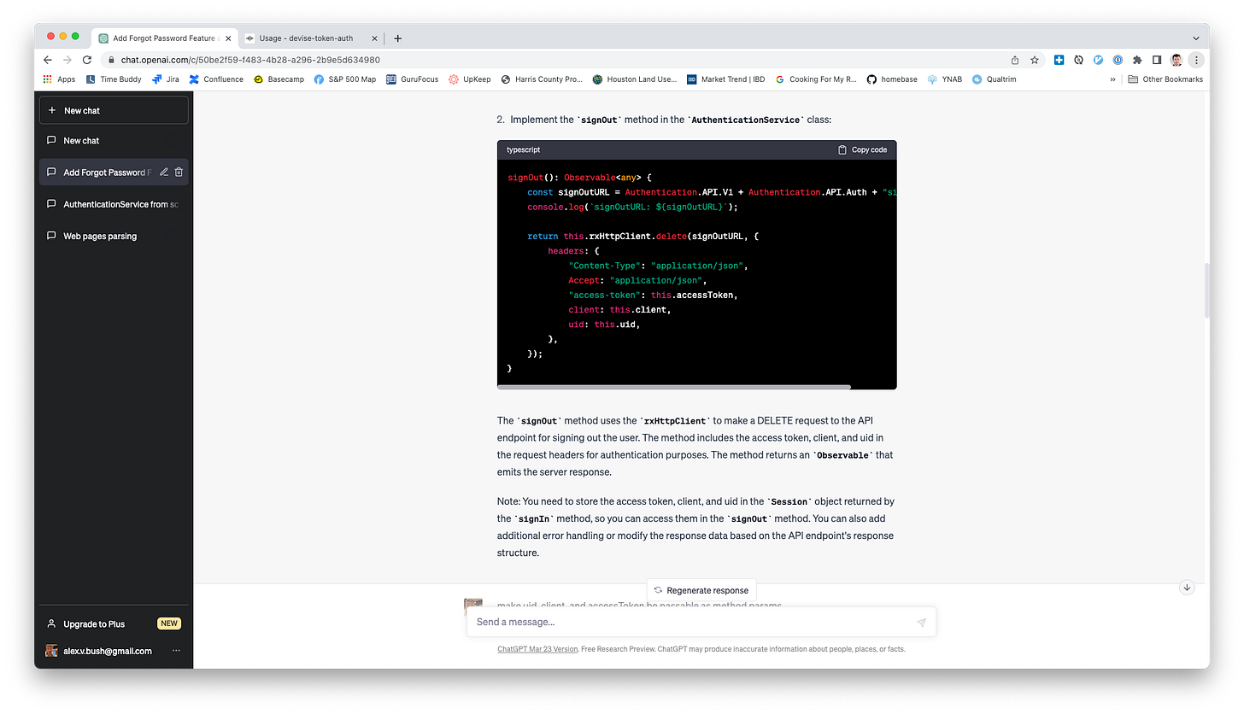Click the send message arrow icon
Image resolution: width=1244 pixels, height=714 pixels.
[x=921, y=622]
